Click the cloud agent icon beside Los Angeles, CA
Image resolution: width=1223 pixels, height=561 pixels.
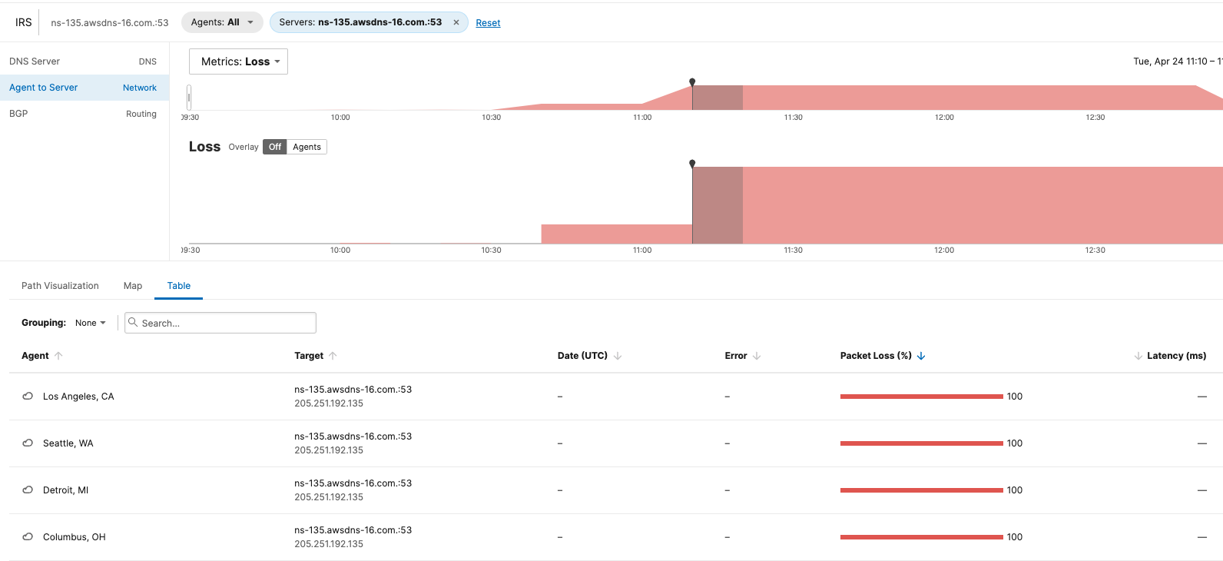point(28,397)
